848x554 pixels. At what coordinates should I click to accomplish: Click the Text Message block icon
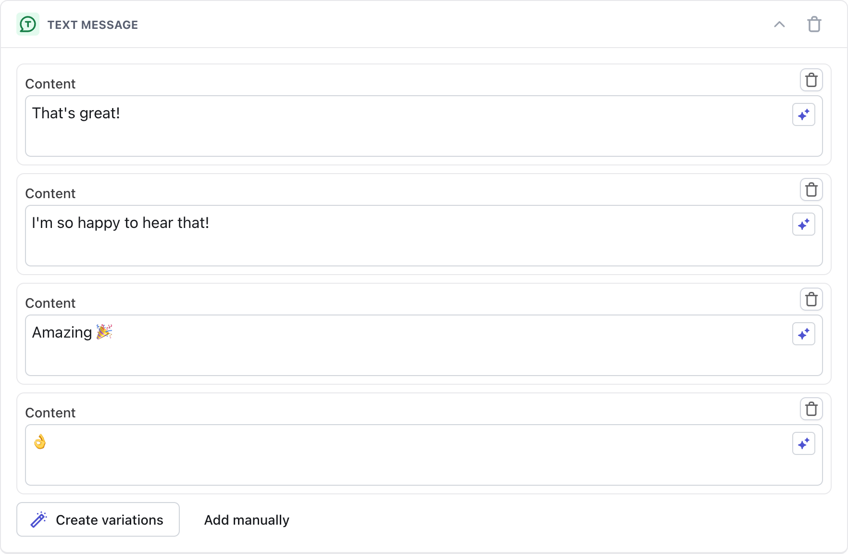click(x=28, y=24)
